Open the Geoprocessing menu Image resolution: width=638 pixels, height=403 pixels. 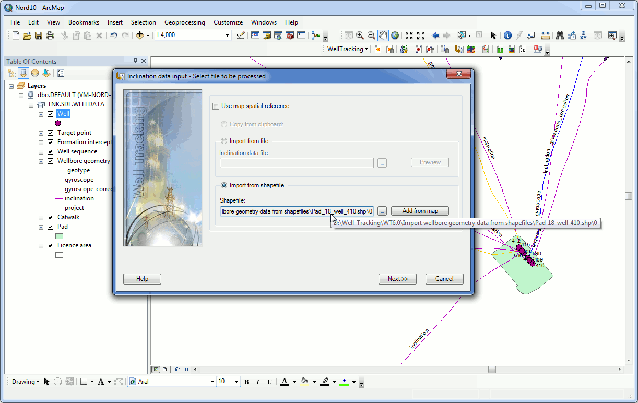(x=185, y=22)
